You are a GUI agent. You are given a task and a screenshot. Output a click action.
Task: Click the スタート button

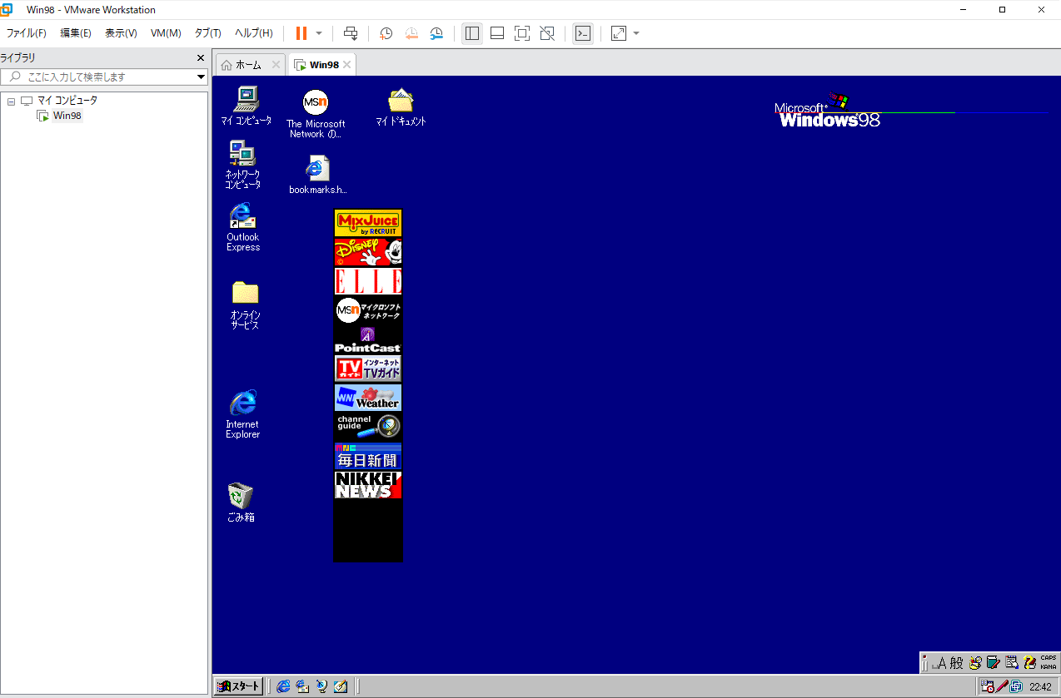240,686
